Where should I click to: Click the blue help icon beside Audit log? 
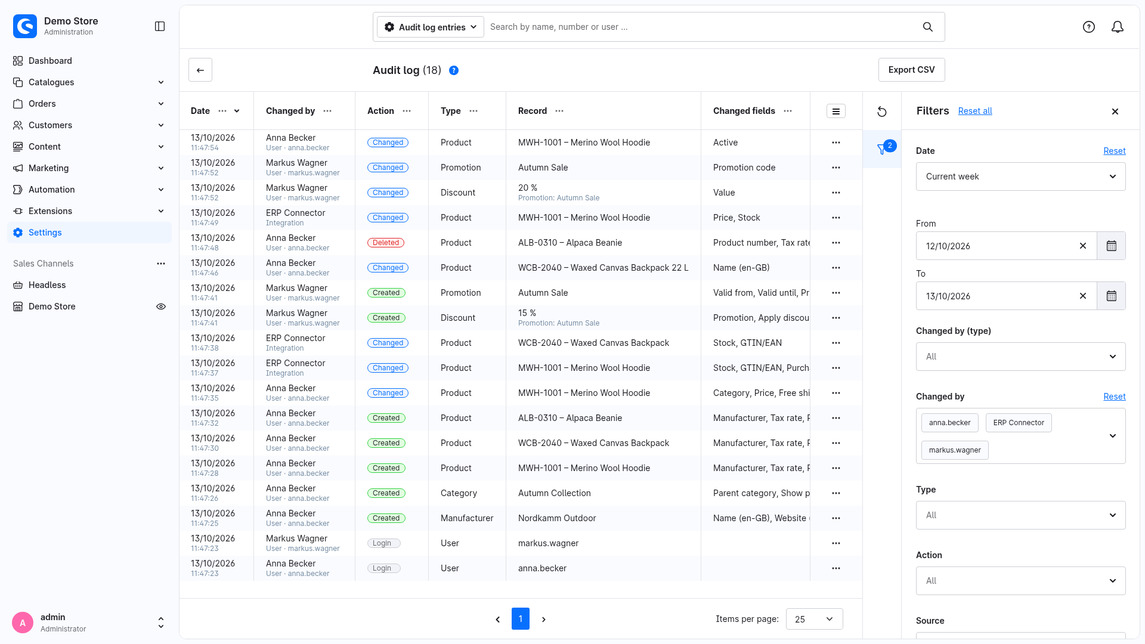[x=454, y=70]
